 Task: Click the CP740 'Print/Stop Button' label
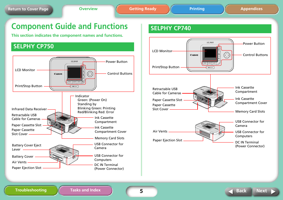166,67
